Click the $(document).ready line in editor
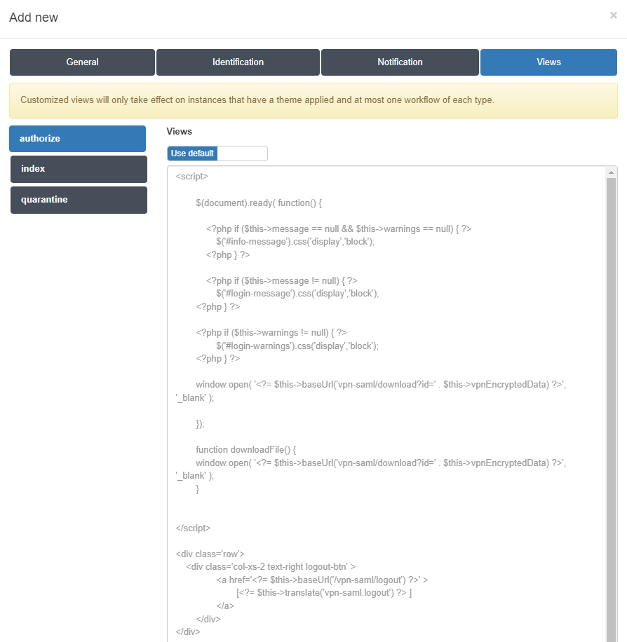 (x=259, y=203)
